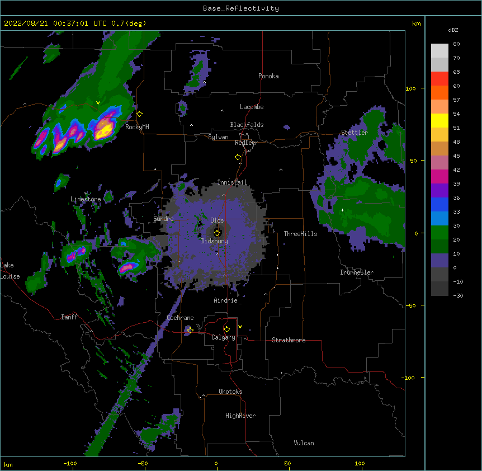Click the Limestone label
The width and height of the screenshot is (482, 471).
[x=86, y=199]
